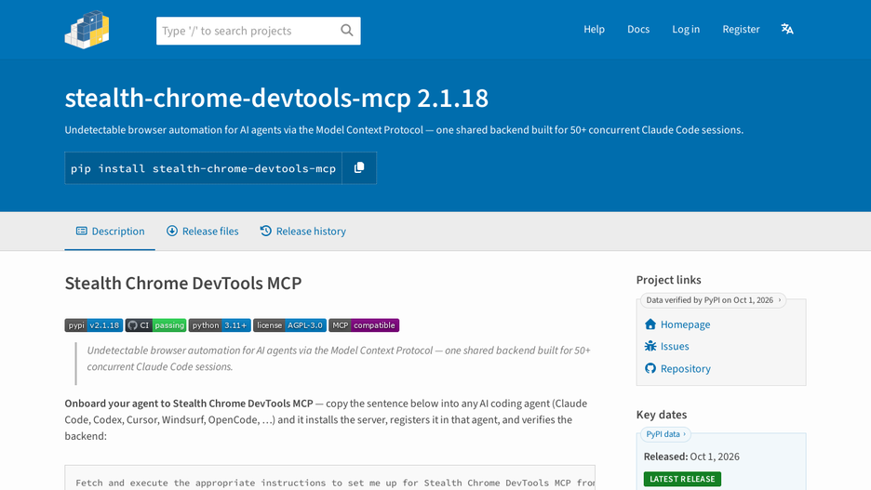Switch to the Release files tab

202,231
